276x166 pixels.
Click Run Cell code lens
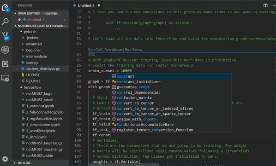tap(95, 50)
